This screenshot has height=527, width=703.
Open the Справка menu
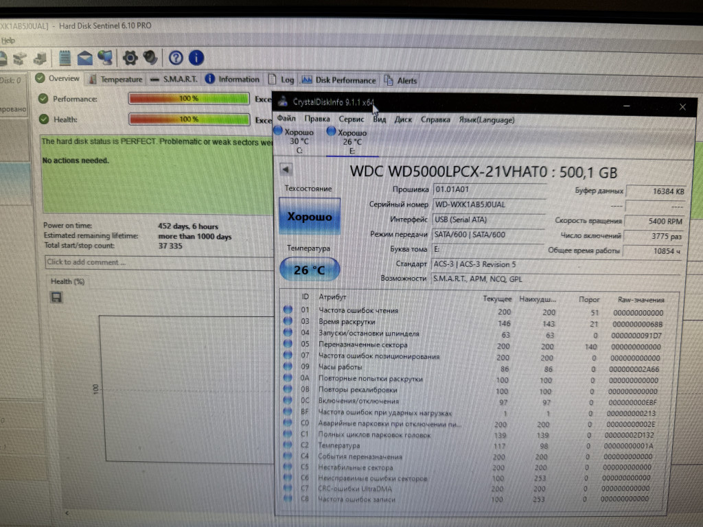435,119
